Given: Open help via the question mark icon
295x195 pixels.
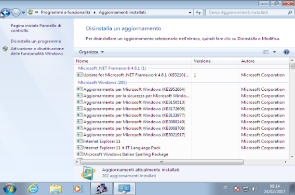Looking at the screenshot, I should tap(286, 52).
